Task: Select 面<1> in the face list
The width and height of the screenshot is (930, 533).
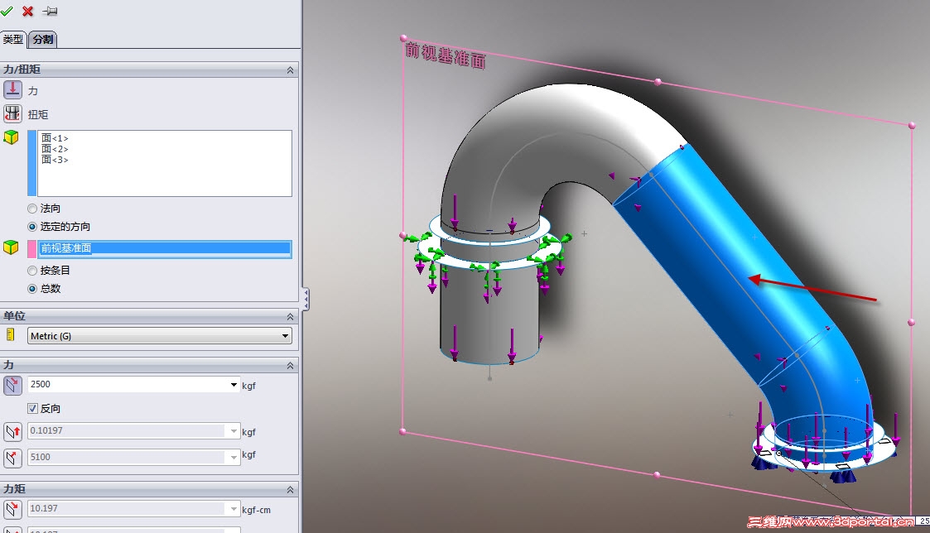Action: tap(55, 138)
